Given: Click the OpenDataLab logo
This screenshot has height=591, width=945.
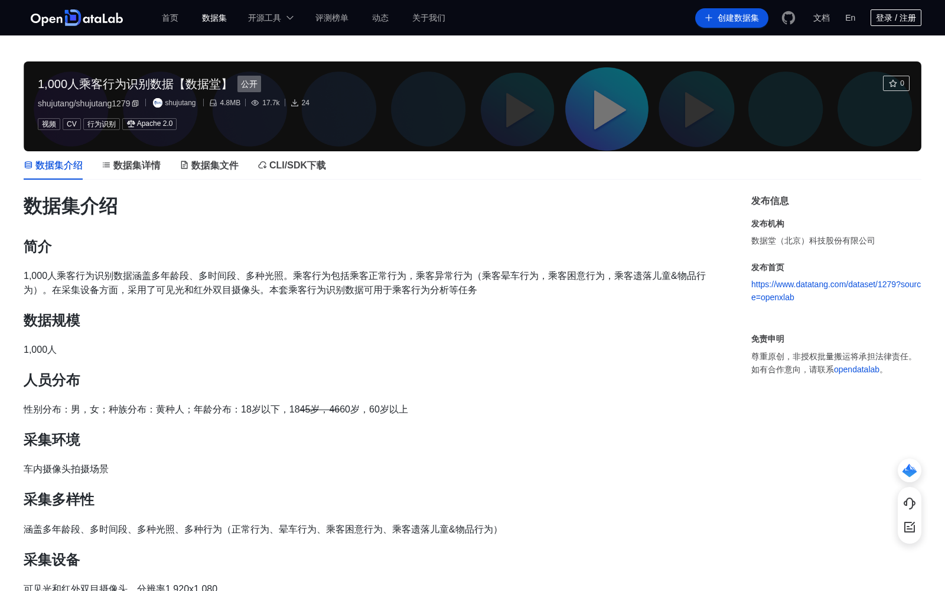Looking at the screenshot, I should coord(77,18).
